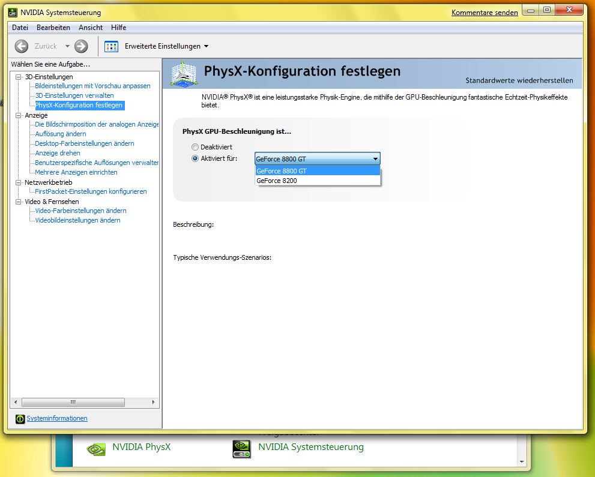
Task: Click the view grid icon beside Erweiterte Einstellungen
Action: click(111, 46)
